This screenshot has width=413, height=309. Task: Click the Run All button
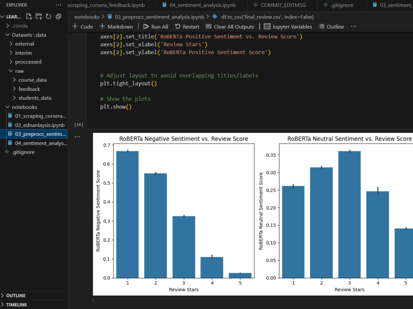(x=156, y=26)
